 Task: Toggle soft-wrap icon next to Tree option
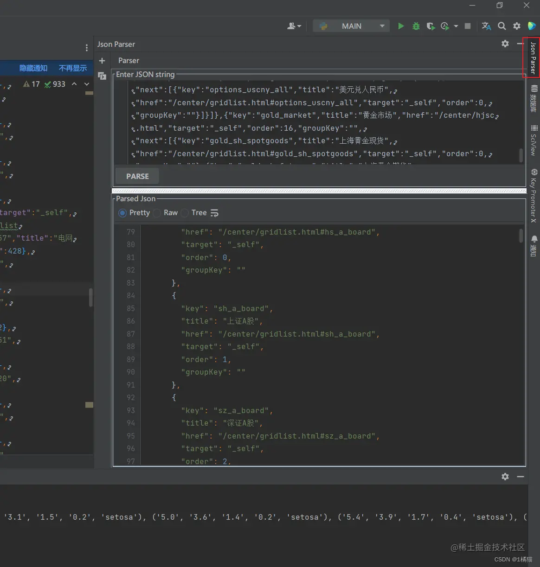point(214,213)
